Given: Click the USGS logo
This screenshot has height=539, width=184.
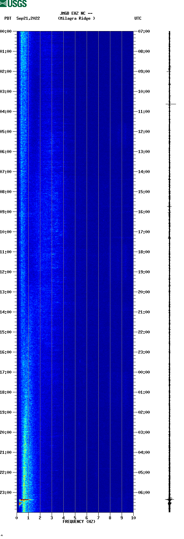Looking at the screenshot, I should coord(13,4).
